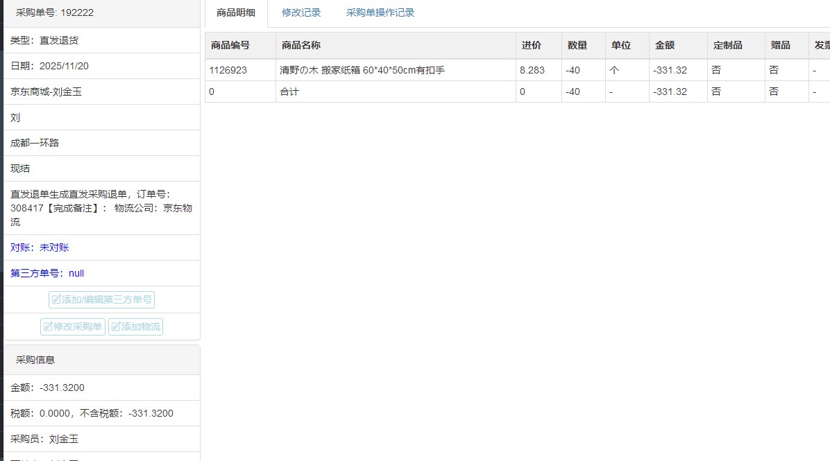The image size is (830, 461).
Task: Click the pencil icon on 添加物流
Action: [x=116, y=327]
